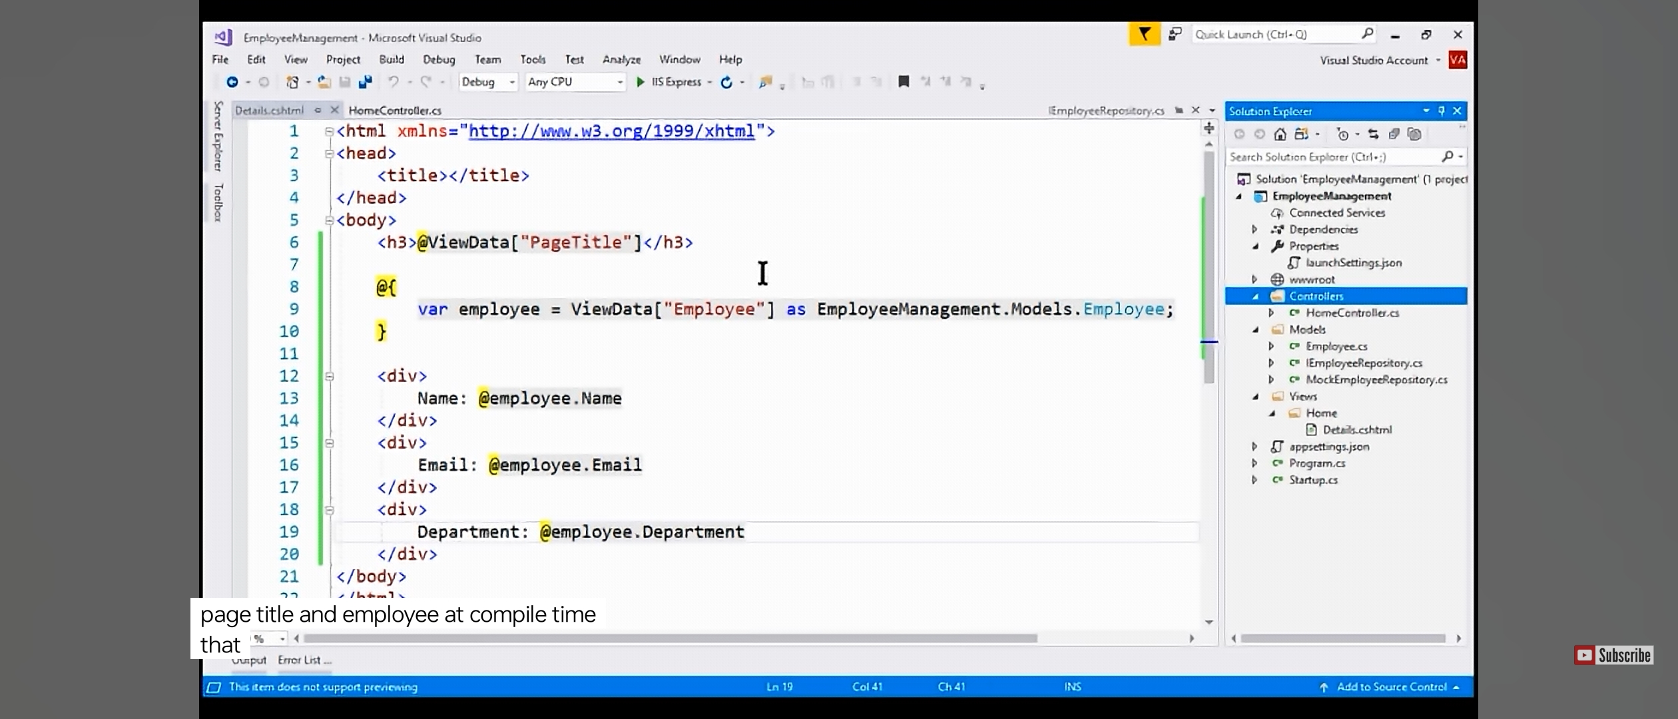Click the YouTube Subscribe button
Viewport: 1678px width, 719px height.
(1613, 656)
